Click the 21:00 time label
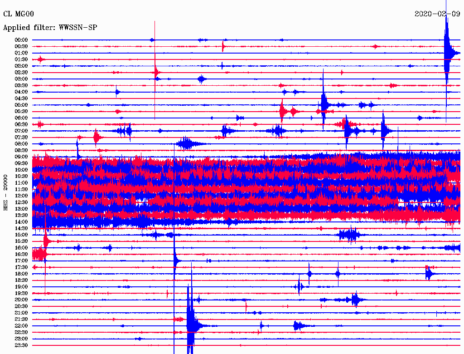This screenshot has width=464, height=354. click(21, 313)
